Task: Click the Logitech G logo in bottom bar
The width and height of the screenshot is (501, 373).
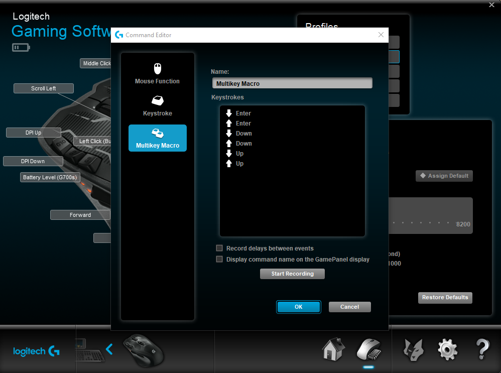Action: click(36, 351)
